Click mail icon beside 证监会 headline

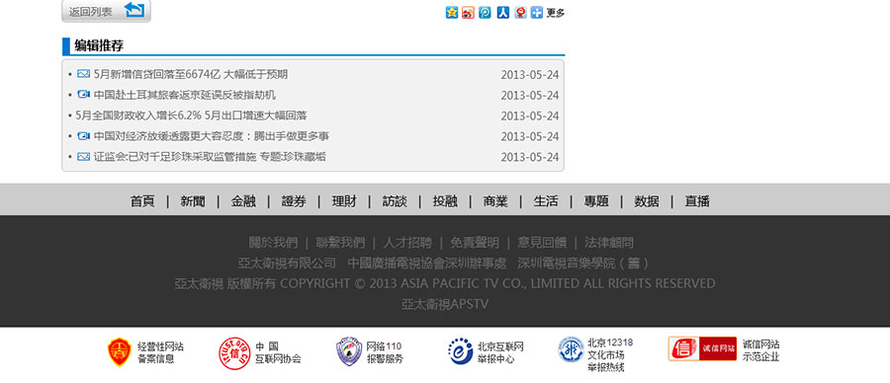pos(83,156)
